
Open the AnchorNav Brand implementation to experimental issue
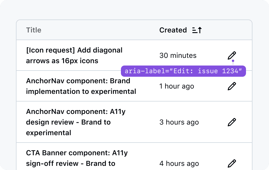tap(81, 86)
